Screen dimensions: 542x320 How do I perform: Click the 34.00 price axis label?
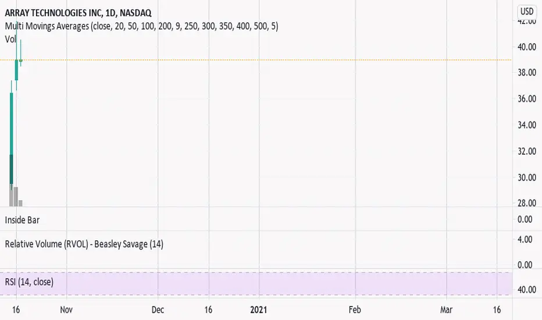click(x=527, y=125)
